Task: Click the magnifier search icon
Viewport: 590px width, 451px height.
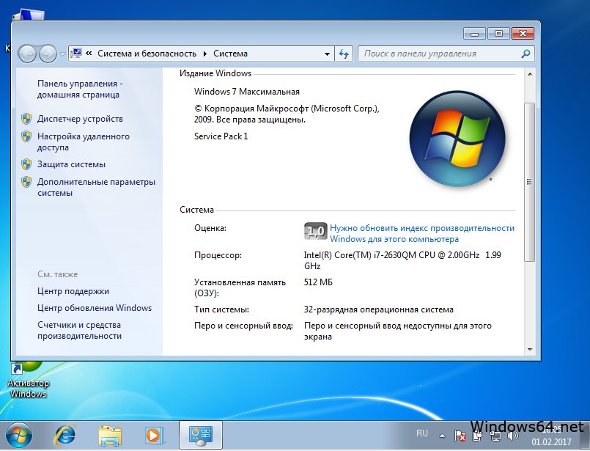Action: tap(526, 54)
